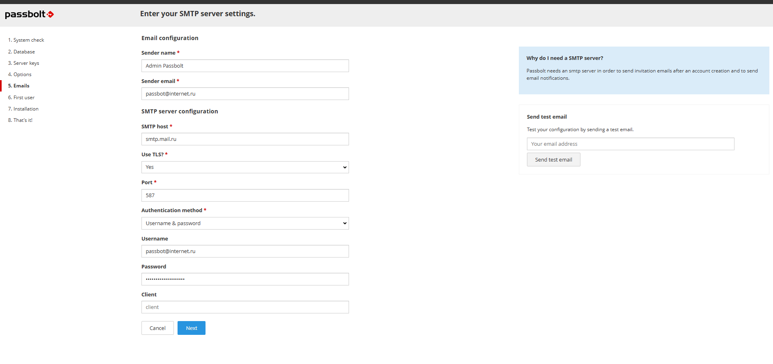Send a test email
773x364 pixels.
[553, 160]
